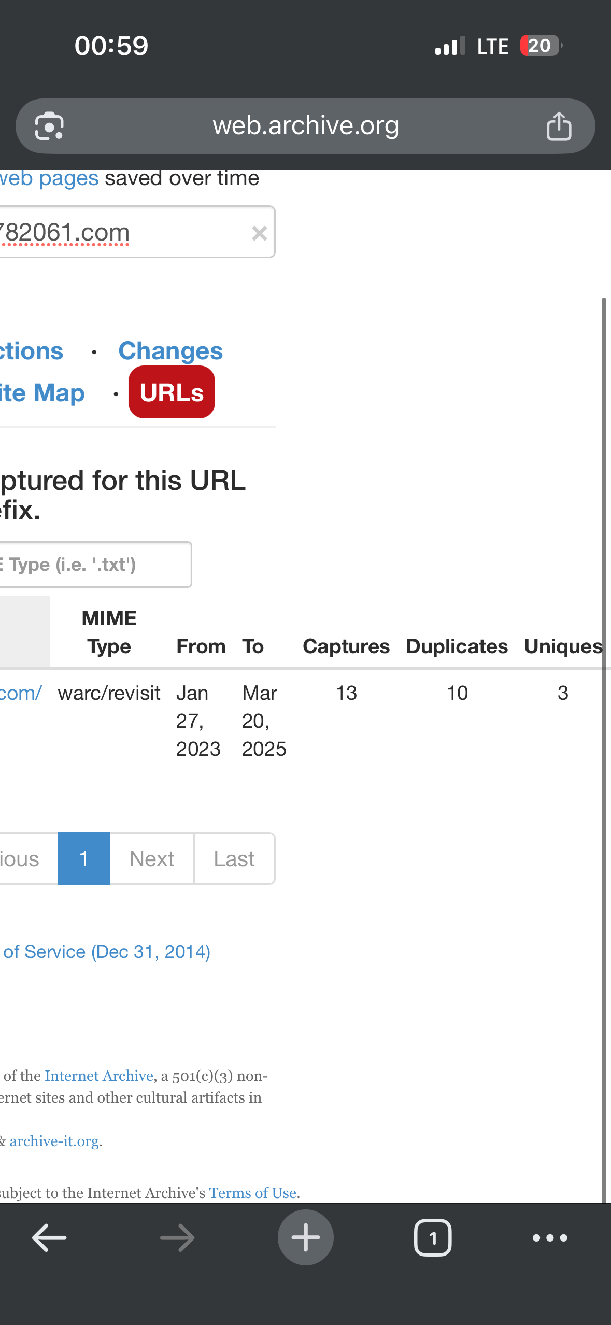Go to Next page of results
Image resolution: width=611 pixels, height=1325 pixels.
coord(152,858)
